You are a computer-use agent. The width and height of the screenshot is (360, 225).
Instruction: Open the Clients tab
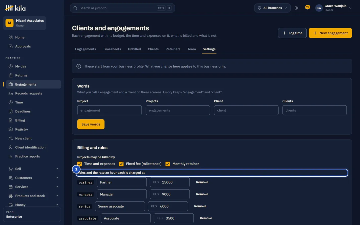pos(153,49)
